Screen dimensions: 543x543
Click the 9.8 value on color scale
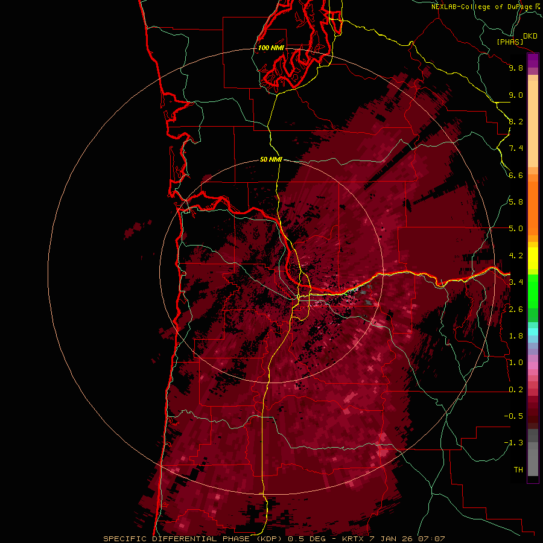tap(516, 68)
